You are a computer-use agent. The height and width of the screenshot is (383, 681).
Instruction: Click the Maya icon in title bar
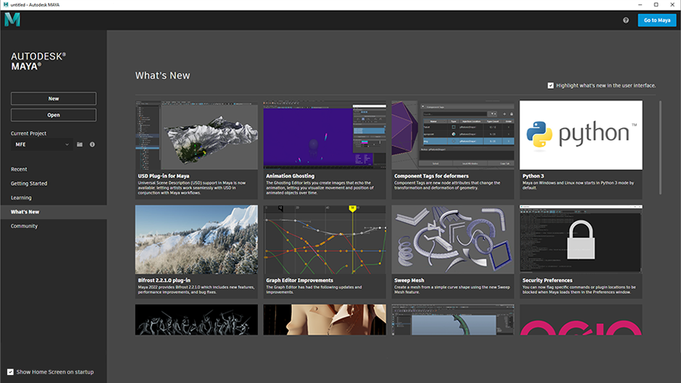coord(6,4)
